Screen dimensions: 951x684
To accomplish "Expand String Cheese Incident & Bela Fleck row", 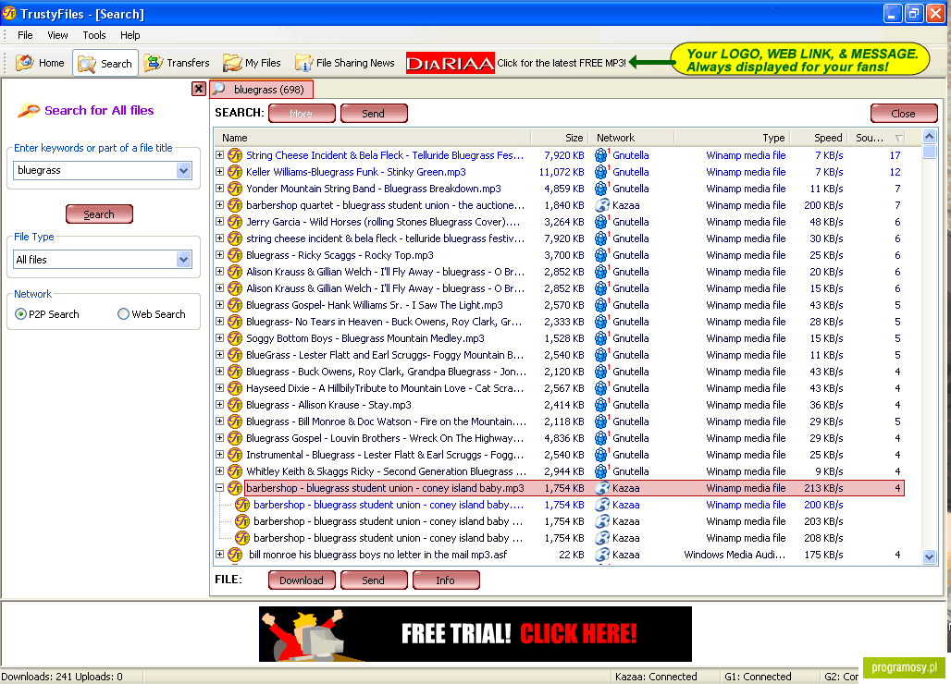I will [219, 155].
